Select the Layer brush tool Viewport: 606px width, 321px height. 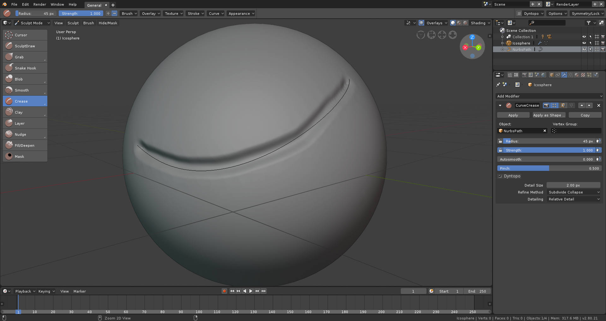(25, 123)
